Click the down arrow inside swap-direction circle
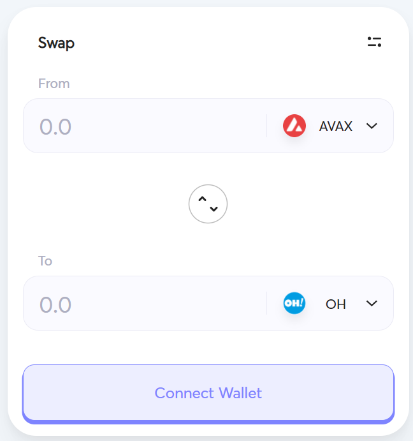Image resolution: width=413 pixels, height=441 pixels. pyautogui.click(x=214, y=209)
